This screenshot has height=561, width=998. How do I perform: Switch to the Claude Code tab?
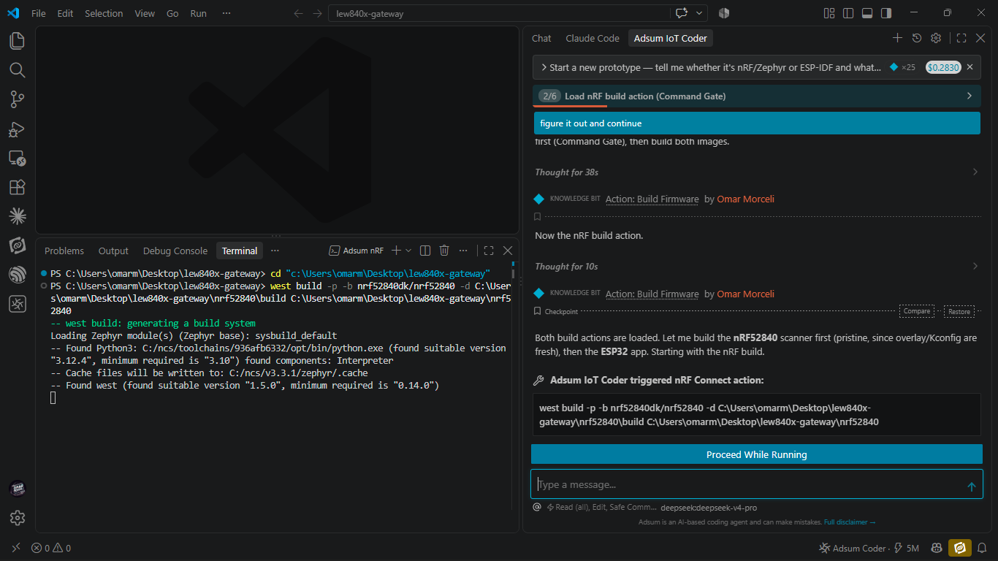(x=593, y=38)
